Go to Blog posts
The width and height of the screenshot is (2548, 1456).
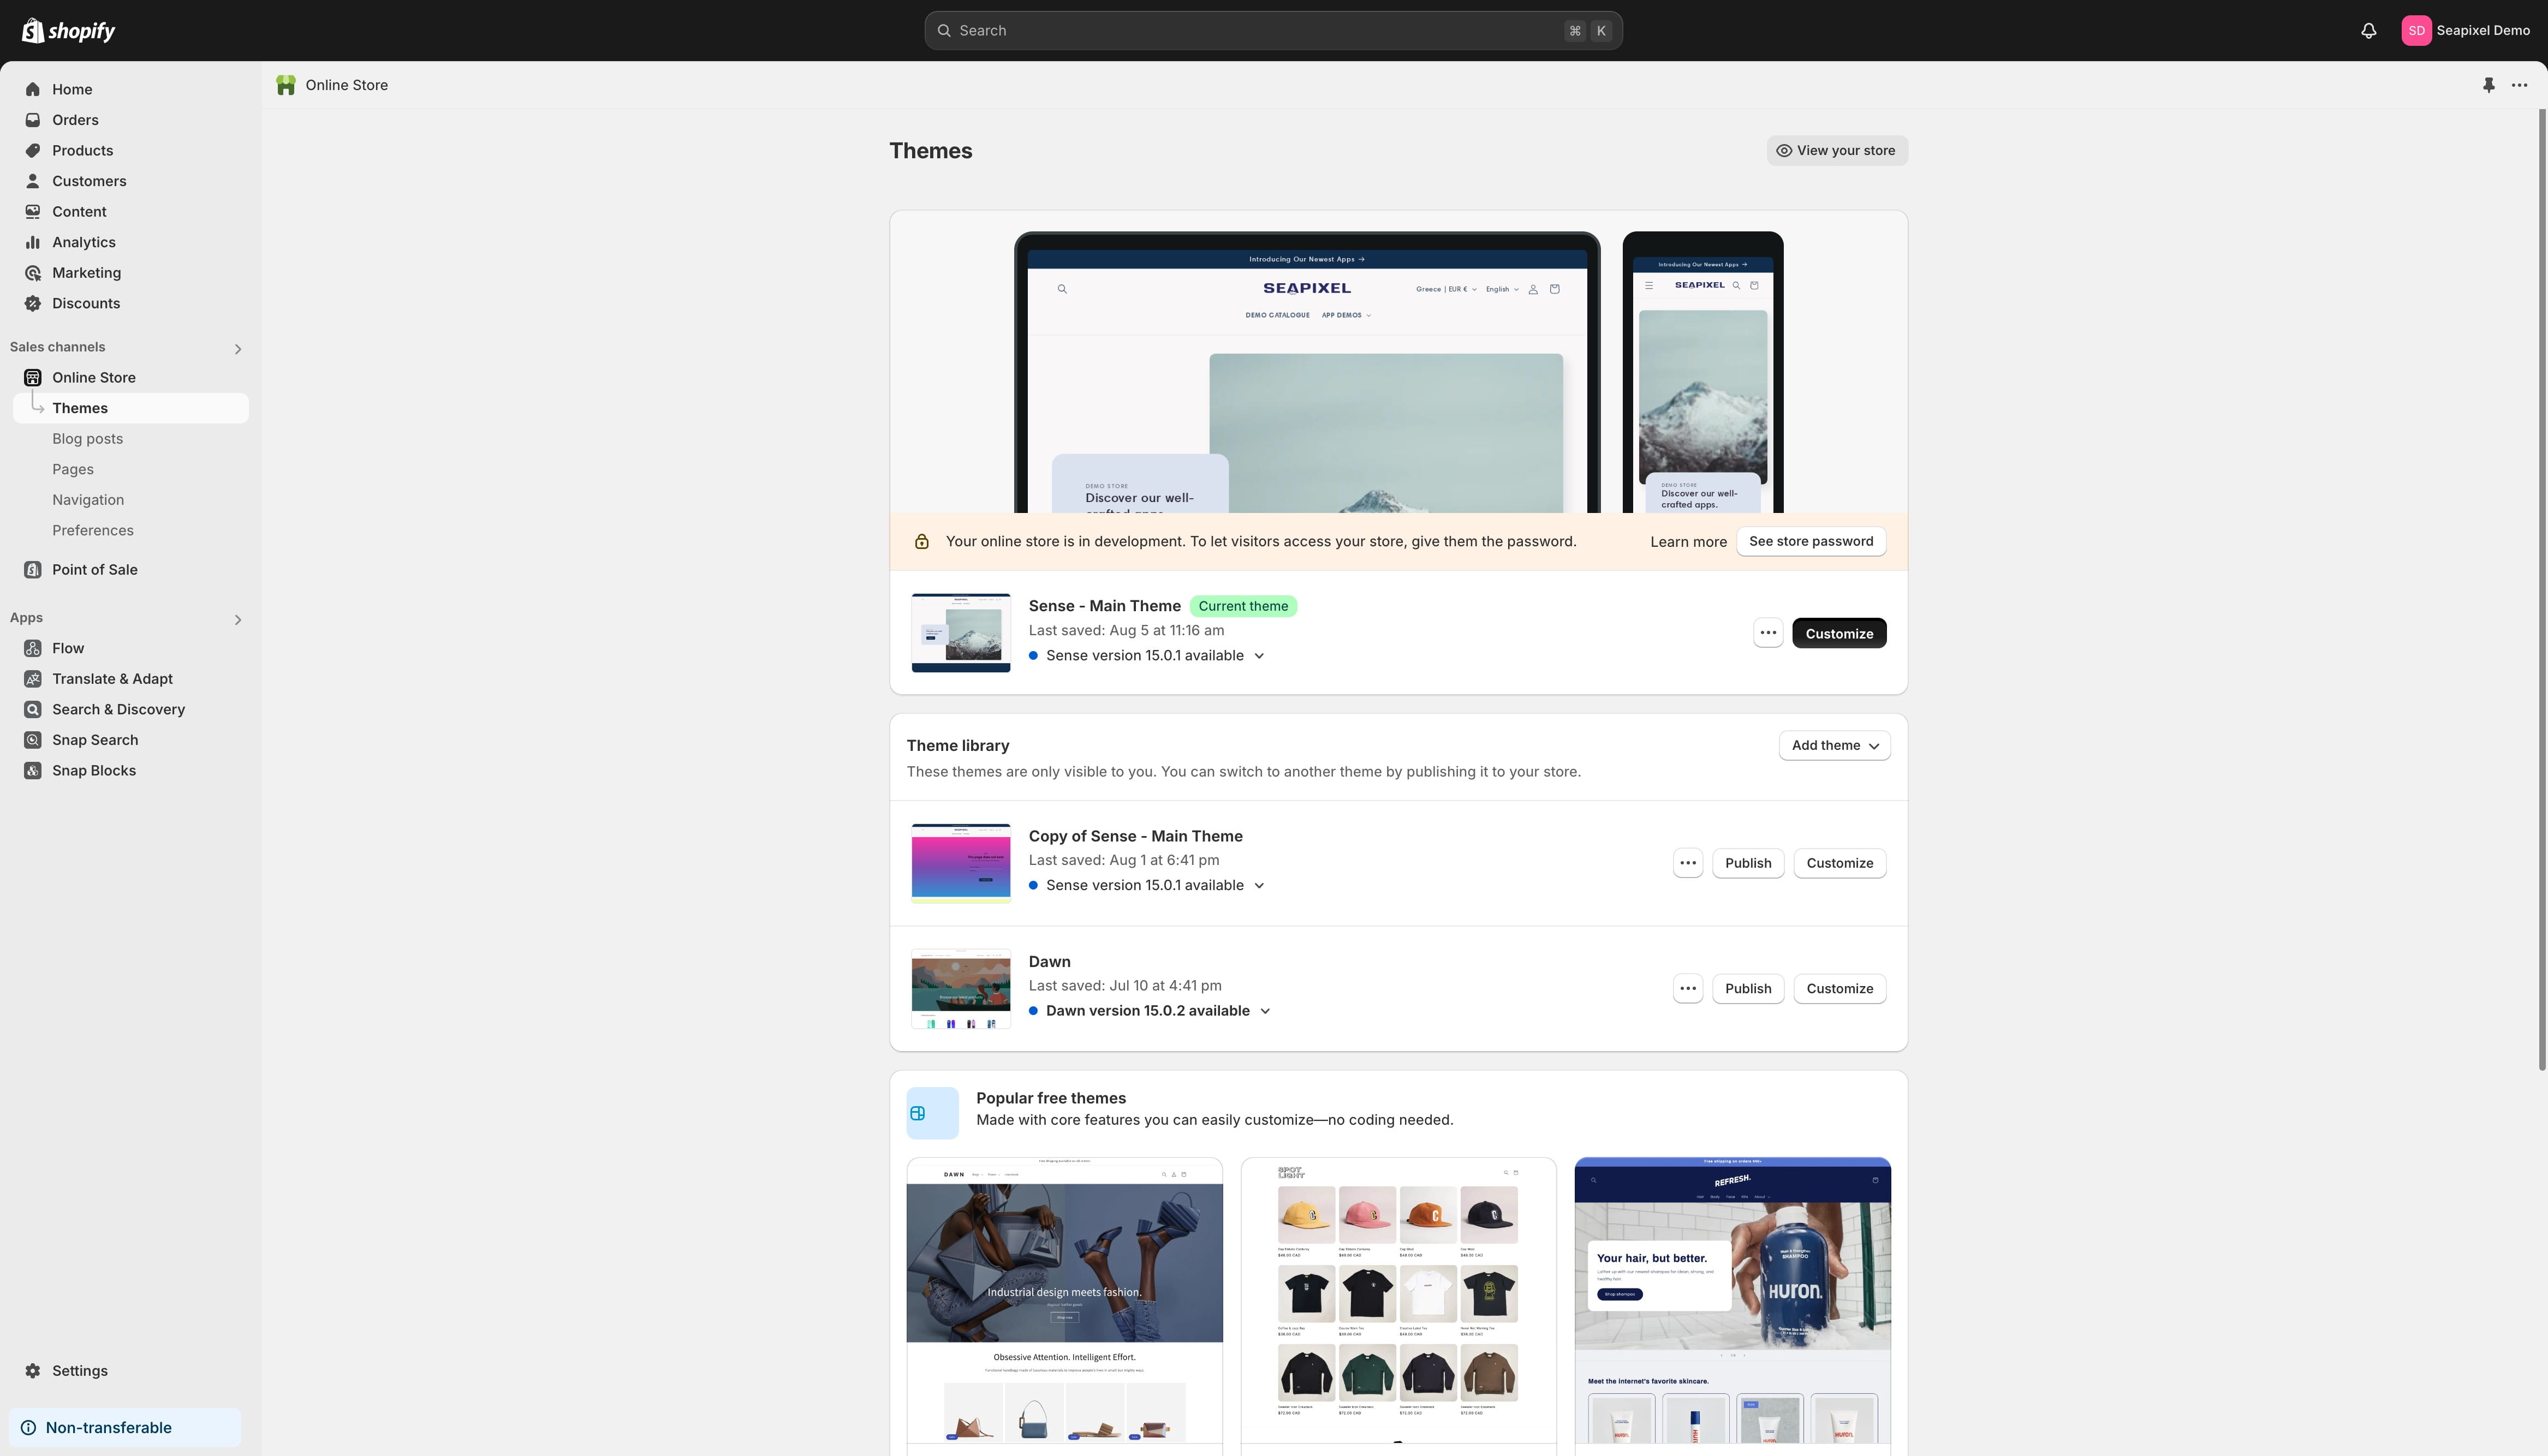click(88, 439)
